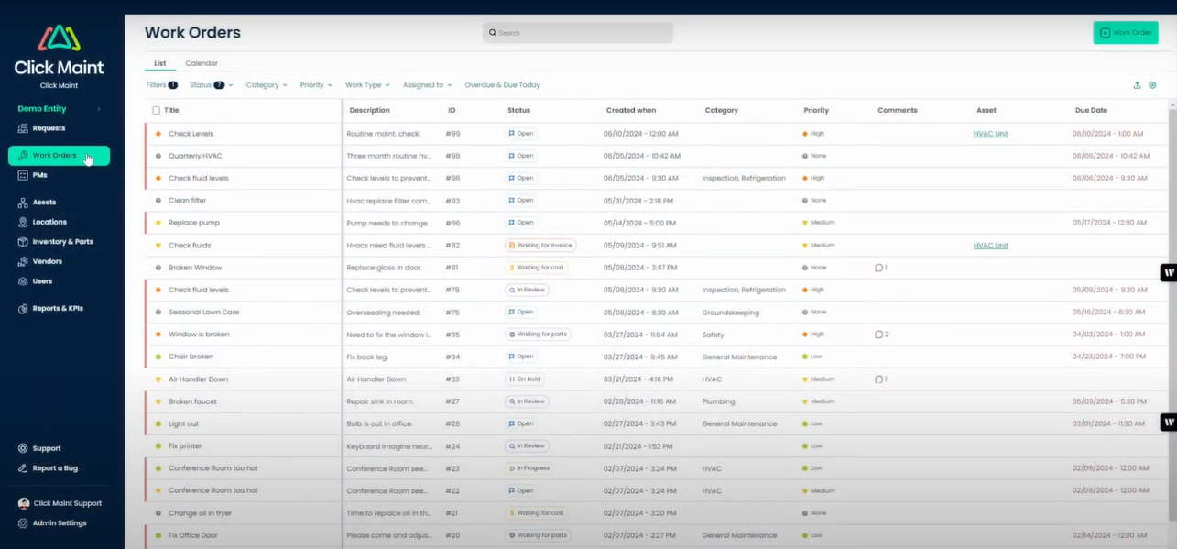Select the Locations pin icon
The width and height of the screenshot is (1177, 549).
[22, 221]
